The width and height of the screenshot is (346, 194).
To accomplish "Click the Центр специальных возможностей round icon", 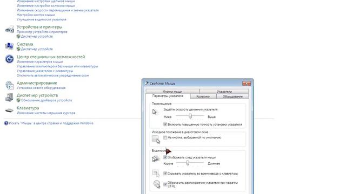I will [10, 59].
